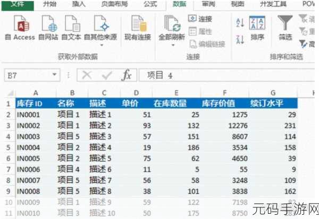The image size is (319, 219).
Task: Expand the Name Box dropdown arrow
Action: (54, 74)
